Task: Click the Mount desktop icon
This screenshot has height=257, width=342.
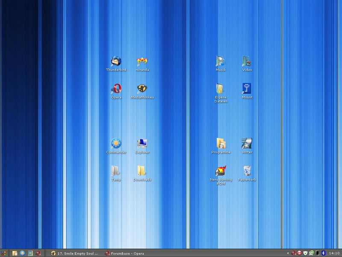Action: coord(247,91)
